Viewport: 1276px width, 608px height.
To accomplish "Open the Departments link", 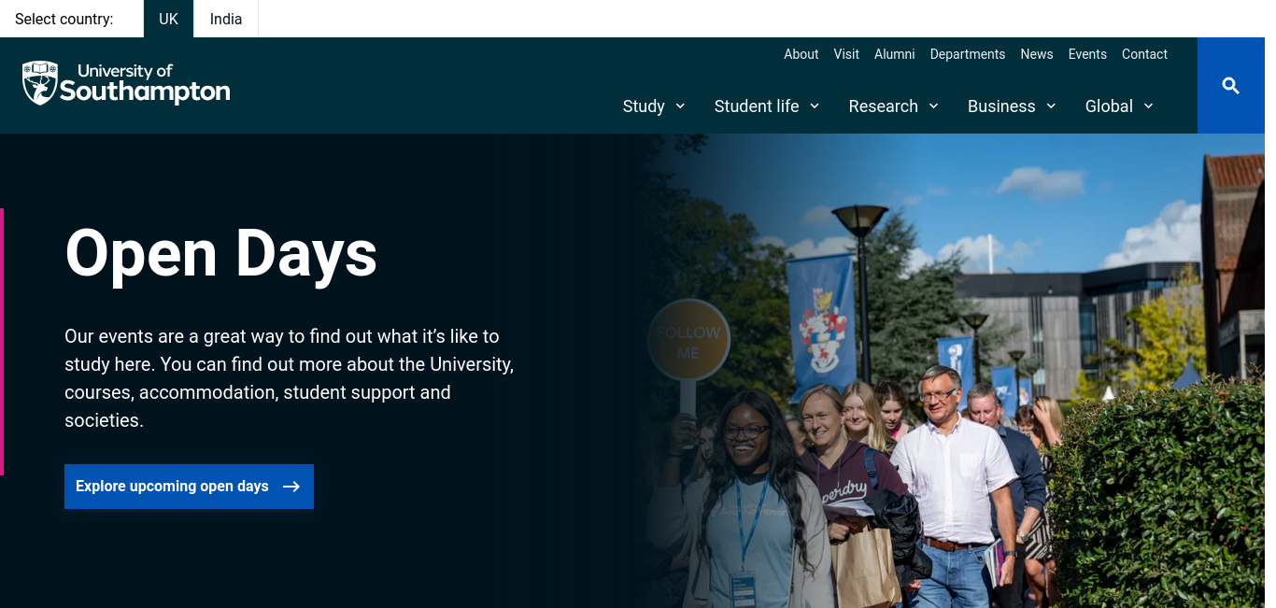I will (968, 54).
